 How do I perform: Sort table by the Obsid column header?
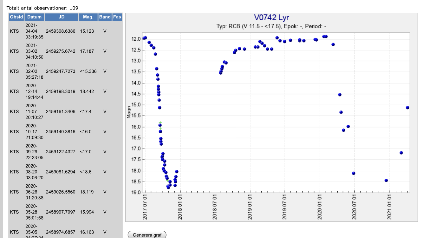[x=16, y=17]
